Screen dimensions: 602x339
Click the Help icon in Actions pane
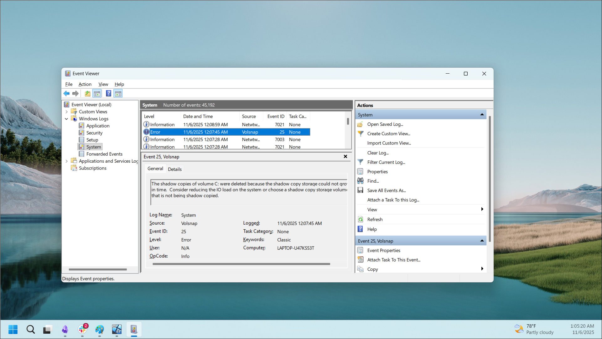pyautogui.click(x=361, y=229)
